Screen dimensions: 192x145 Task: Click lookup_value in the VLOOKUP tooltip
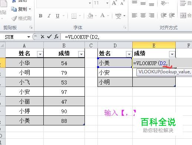175,72
